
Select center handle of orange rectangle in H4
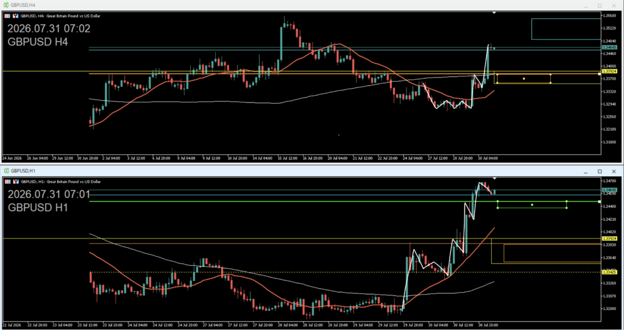(523, 79)
